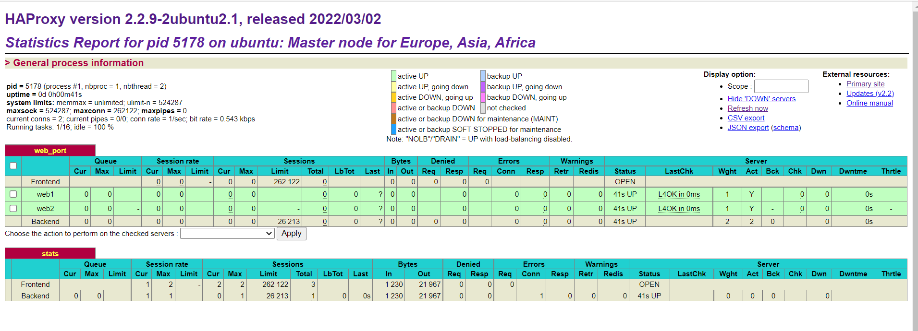The image size is (918, 331).
Task: Click the 'backup UP, going down' legend swatch
Action: [483, 86]
